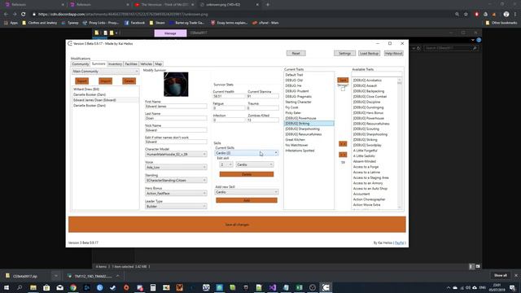Open Chrome zoom magnifier in address bar
This screenshot has height=293, width=521.
(x=458, y=15)
